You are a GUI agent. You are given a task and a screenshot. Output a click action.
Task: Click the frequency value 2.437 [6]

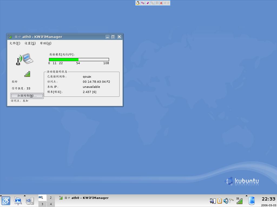[x=90, y=92]
